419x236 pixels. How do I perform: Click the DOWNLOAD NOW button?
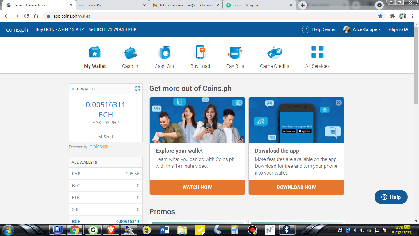pyautogui.click(x=296, y=187)
